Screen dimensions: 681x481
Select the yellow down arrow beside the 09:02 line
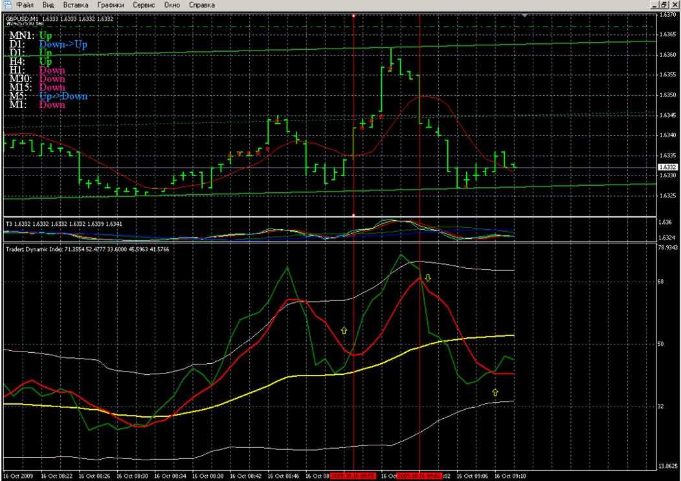(x=428, y=278)
